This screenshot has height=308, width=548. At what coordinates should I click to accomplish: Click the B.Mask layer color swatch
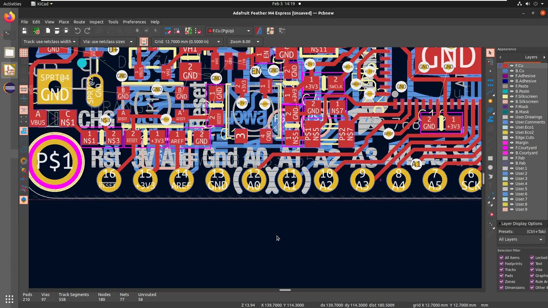505,112
